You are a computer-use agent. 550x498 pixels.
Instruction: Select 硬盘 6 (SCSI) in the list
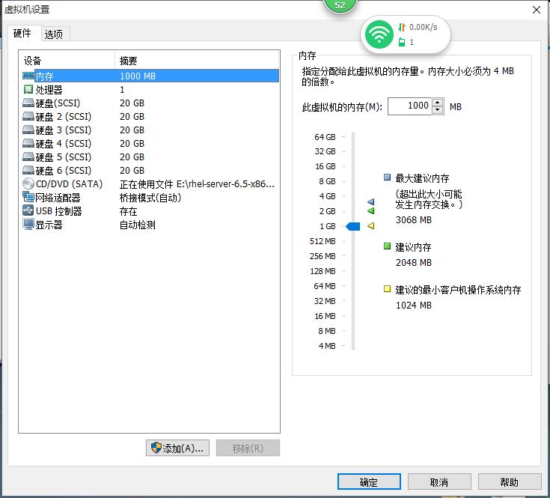(x=150, y=171)
